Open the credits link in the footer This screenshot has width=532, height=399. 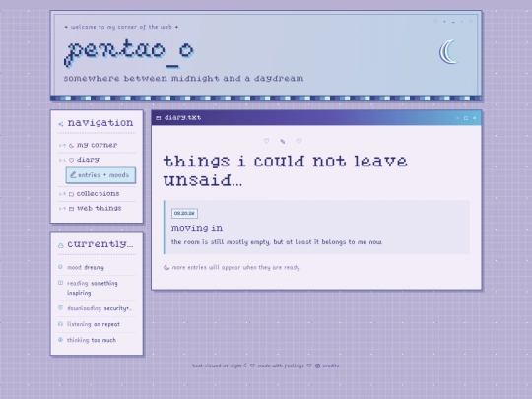pyautogui.click(x=330, y=366)
